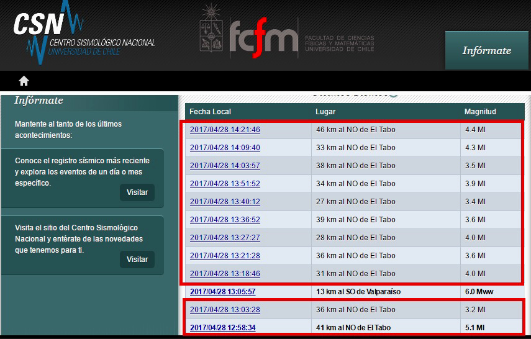531x339 pixels.
Task: Click the home icon in navigation bar
Action: (24, 81)
